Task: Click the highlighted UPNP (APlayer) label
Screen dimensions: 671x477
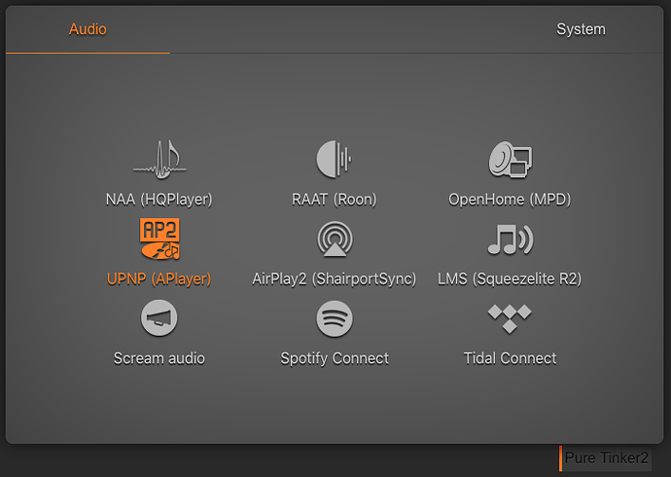Action: click(159, 279)
